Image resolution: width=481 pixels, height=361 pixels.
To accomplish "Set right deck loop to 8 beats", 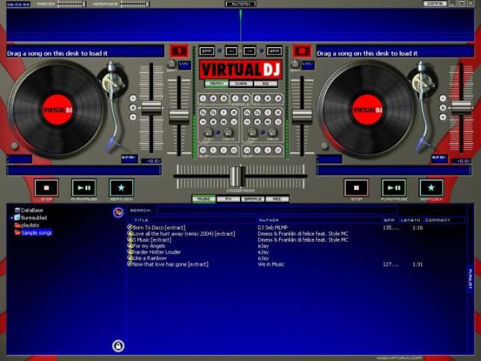I will [x=258, y=122].
